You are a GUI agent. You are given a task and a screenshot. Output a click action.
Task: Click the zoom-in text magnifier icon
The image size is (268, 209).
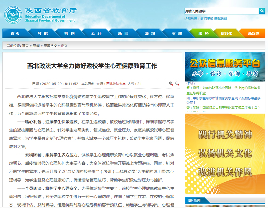coord(171,84)
